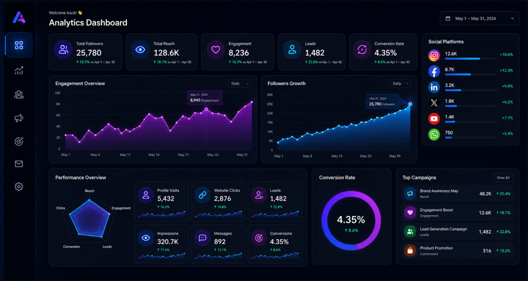Viewport: 528px width, 281px height.
Task: Open the analytics chart icon in sidebar
Action: [x=19, y=71]
